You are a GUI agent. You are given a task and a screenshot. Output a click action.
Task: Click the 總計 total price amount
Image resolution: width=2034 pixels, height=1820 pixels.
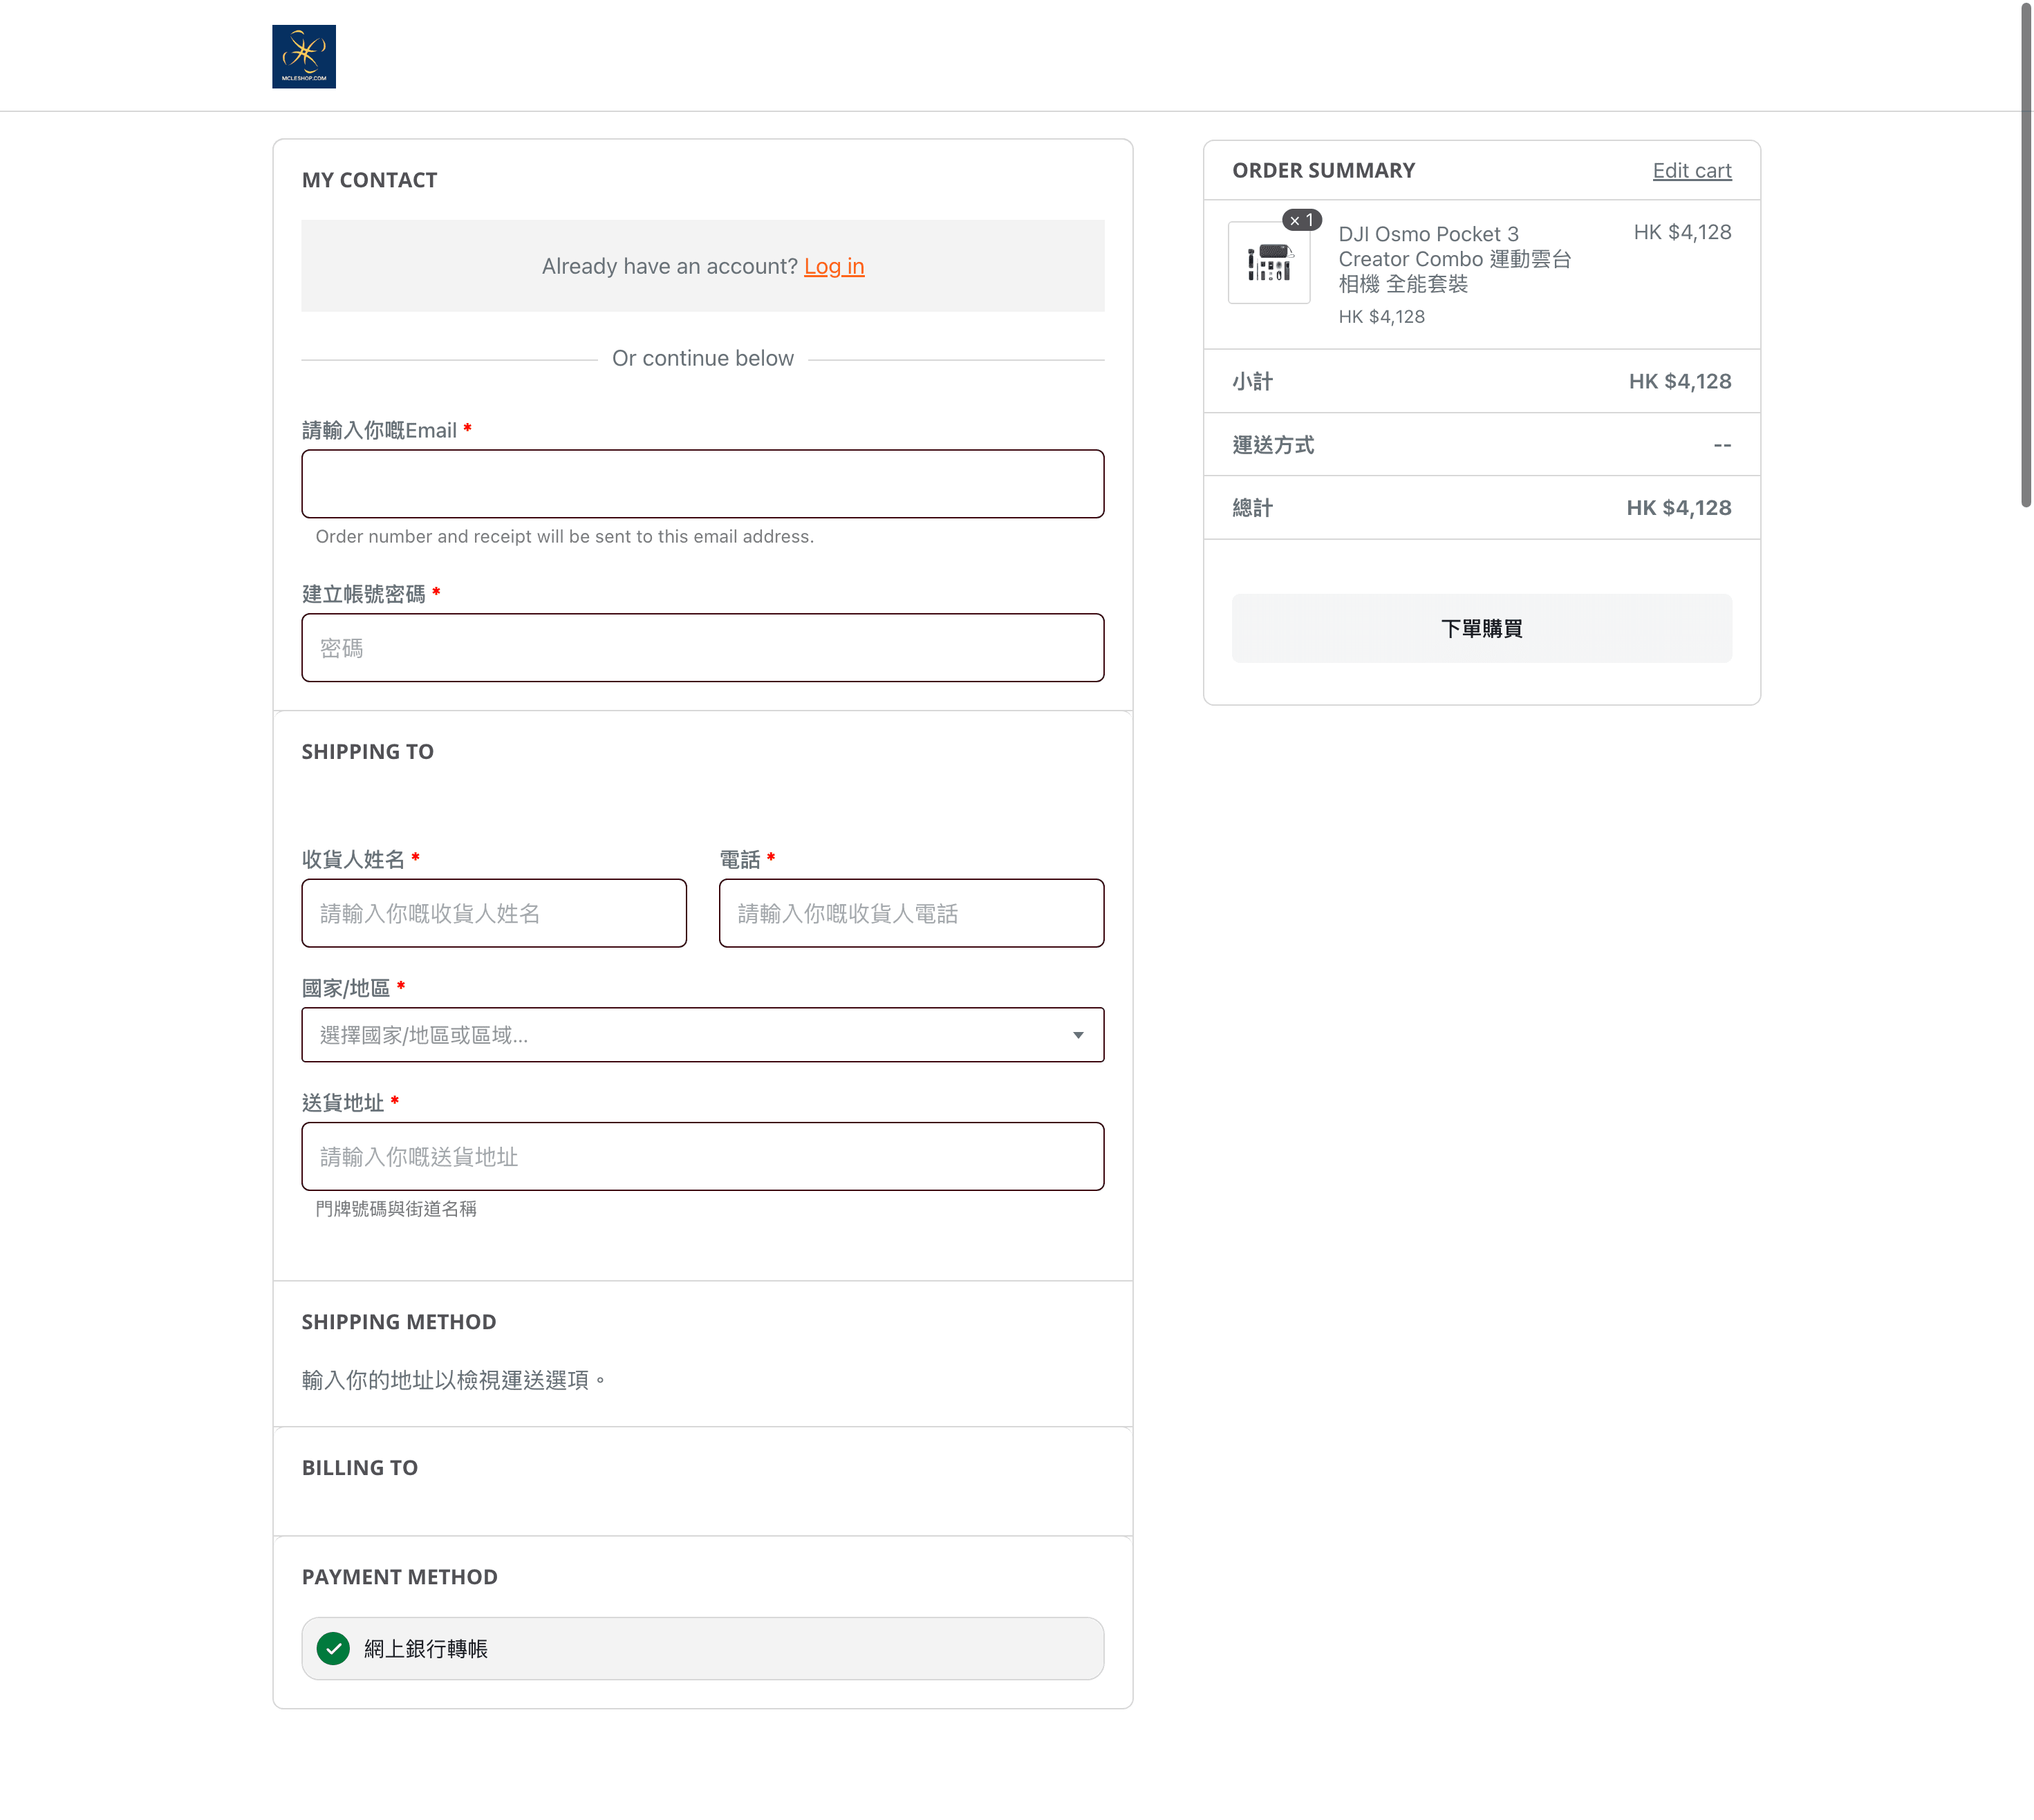[1678, 508]
